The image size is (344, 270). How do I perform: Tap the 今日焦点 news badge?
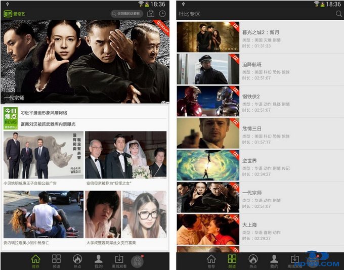[x=11, y=118]
